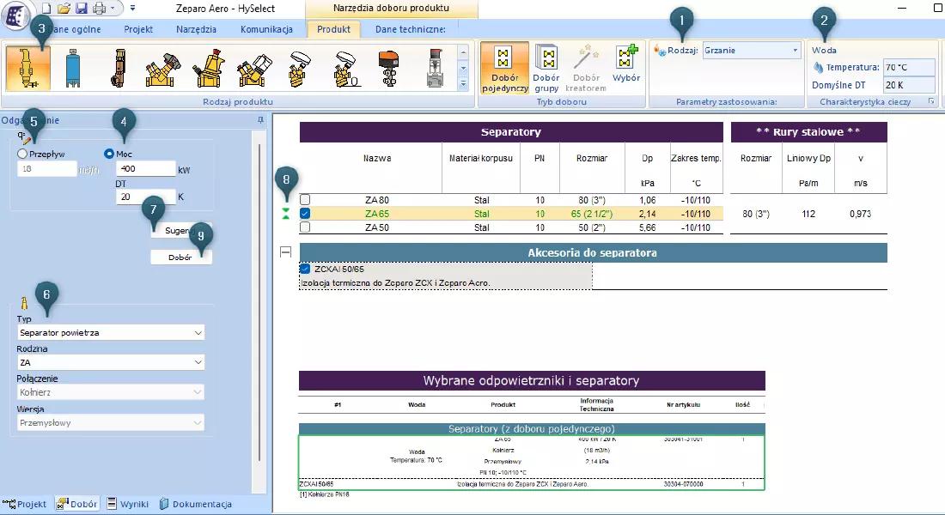Viewport: 945px width, 515px height.
Task: Switch to the Narzędzia ribbon tab
Action: pos(196,29)
